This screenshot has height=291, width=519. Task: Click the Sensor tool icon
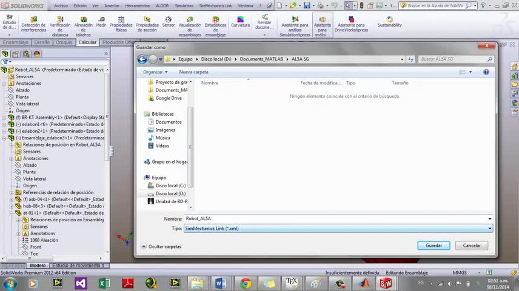click(169, 20)
